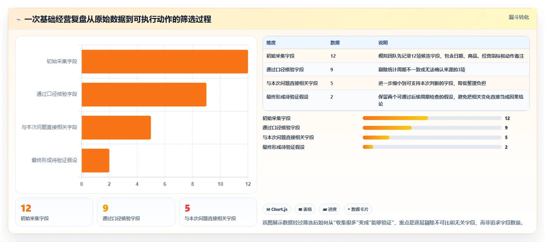Click the description starting 进一步缩小到可支持本次判断
This screenshot has height=242, width=545.
click(432, 83)
